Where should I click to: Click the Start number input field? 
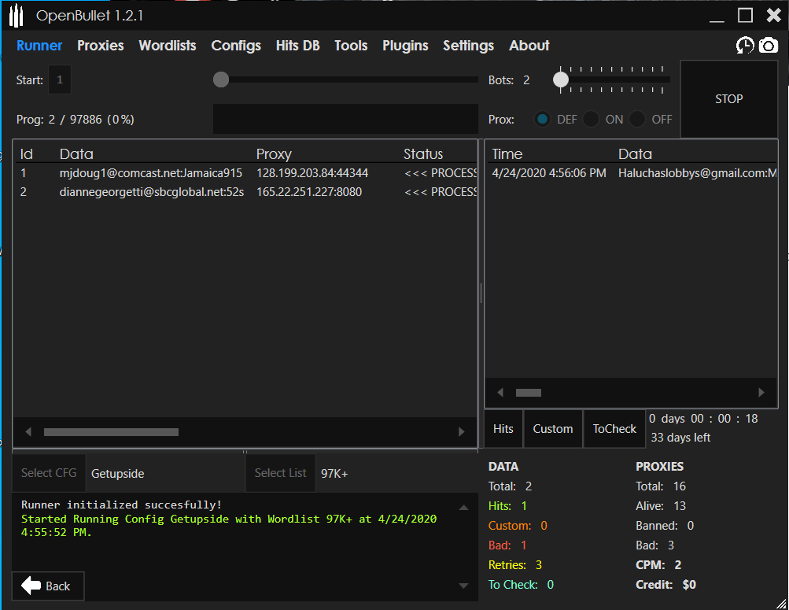(x=60, y=80)
